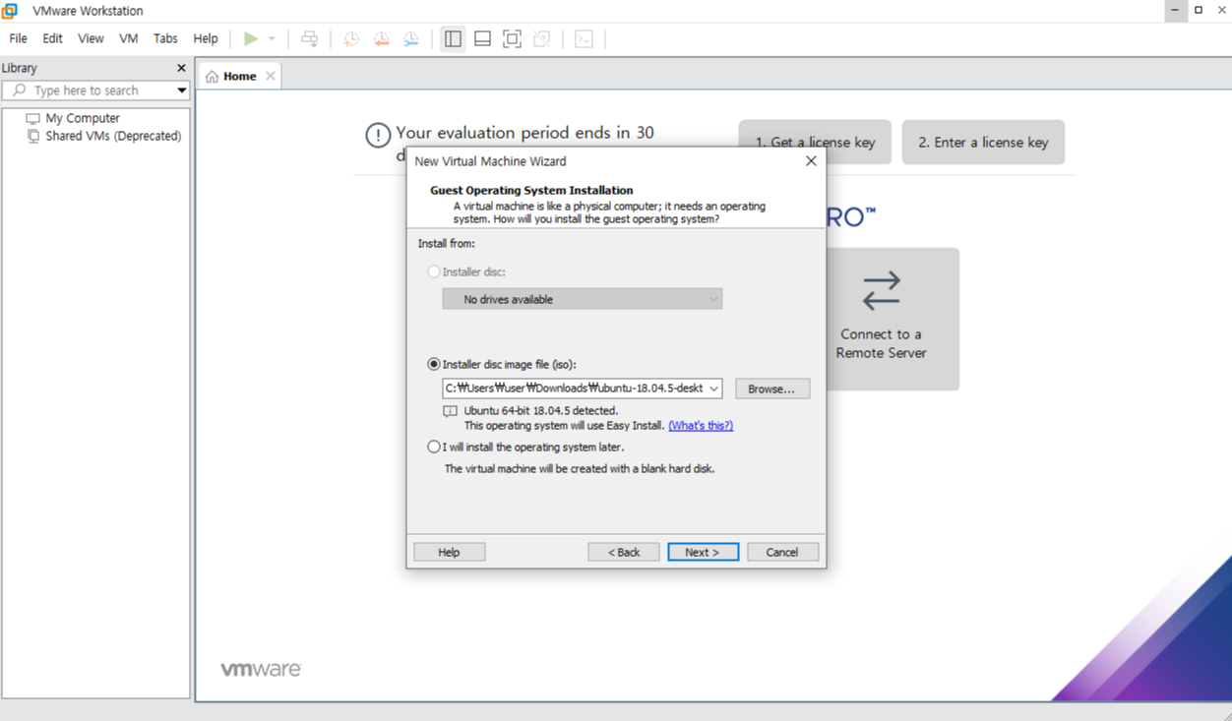Screen dimensions: 1232x721
Task: Enter full screen mode toolbar icon
Action: point(512,38)
